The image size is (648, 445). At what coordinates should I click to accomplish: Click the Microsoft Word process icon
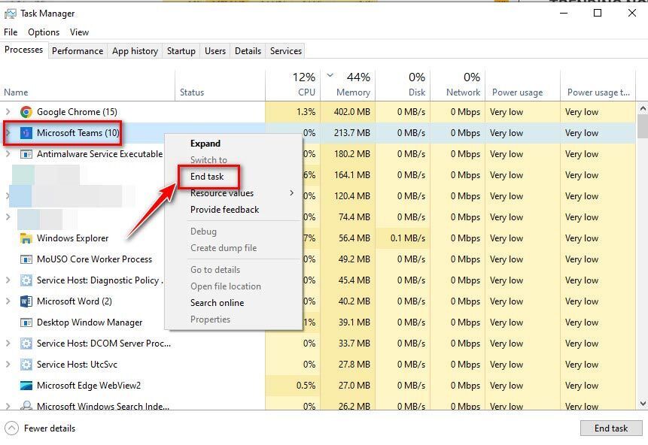point(26,301)
